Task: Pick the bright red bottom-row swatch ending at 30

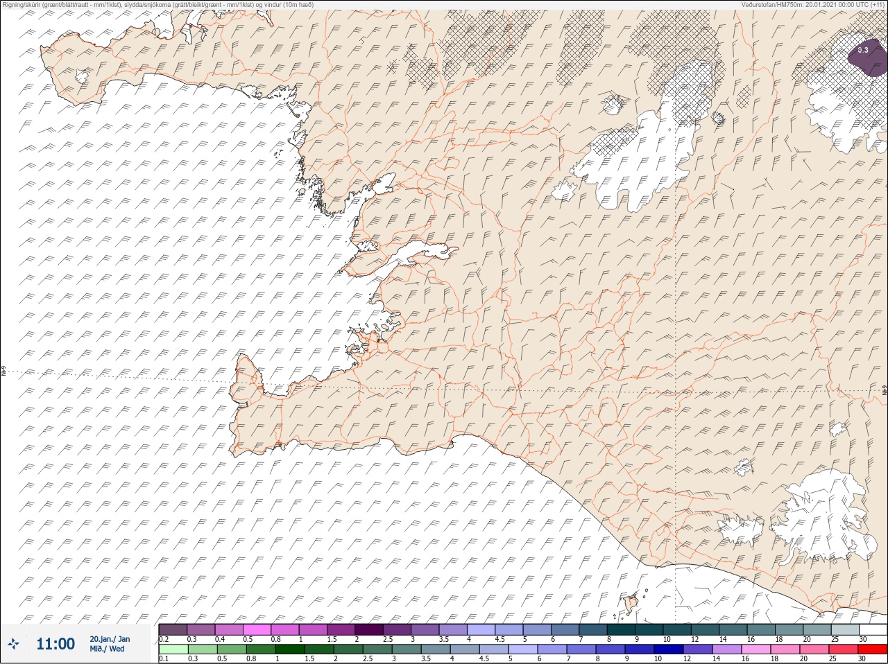Action: click(x=873, y=649)
